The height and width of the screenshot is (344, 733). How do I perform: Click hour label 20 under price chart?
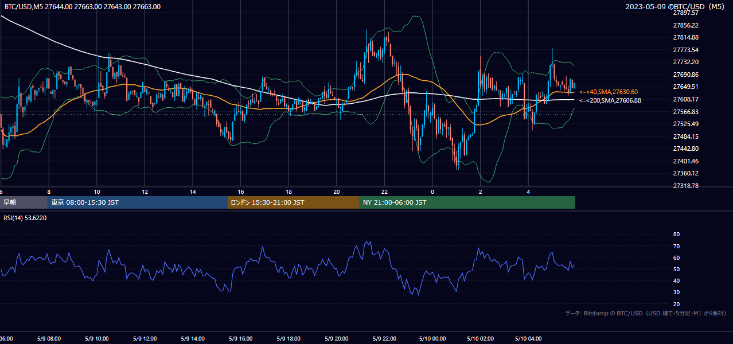tap(337, 191)
